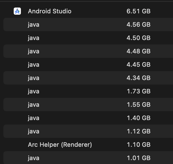173x164 pixels.
Task: Click the 4.50 GB memory value
Action: [x=138, y=38]
